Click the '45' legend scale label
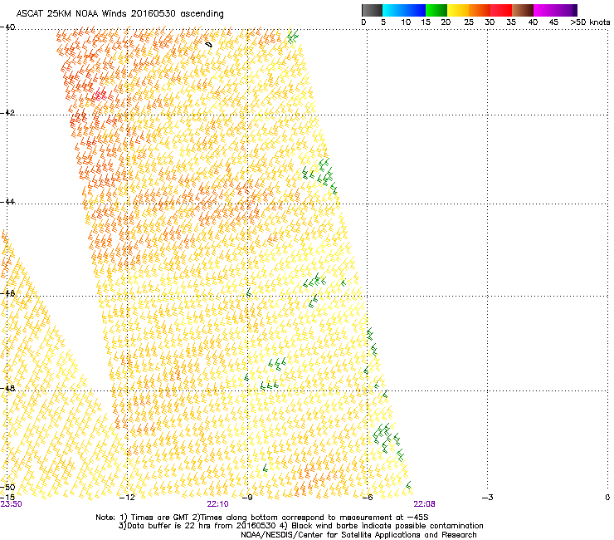The width and height of the screenshot is (614, 540). (553, 22)
